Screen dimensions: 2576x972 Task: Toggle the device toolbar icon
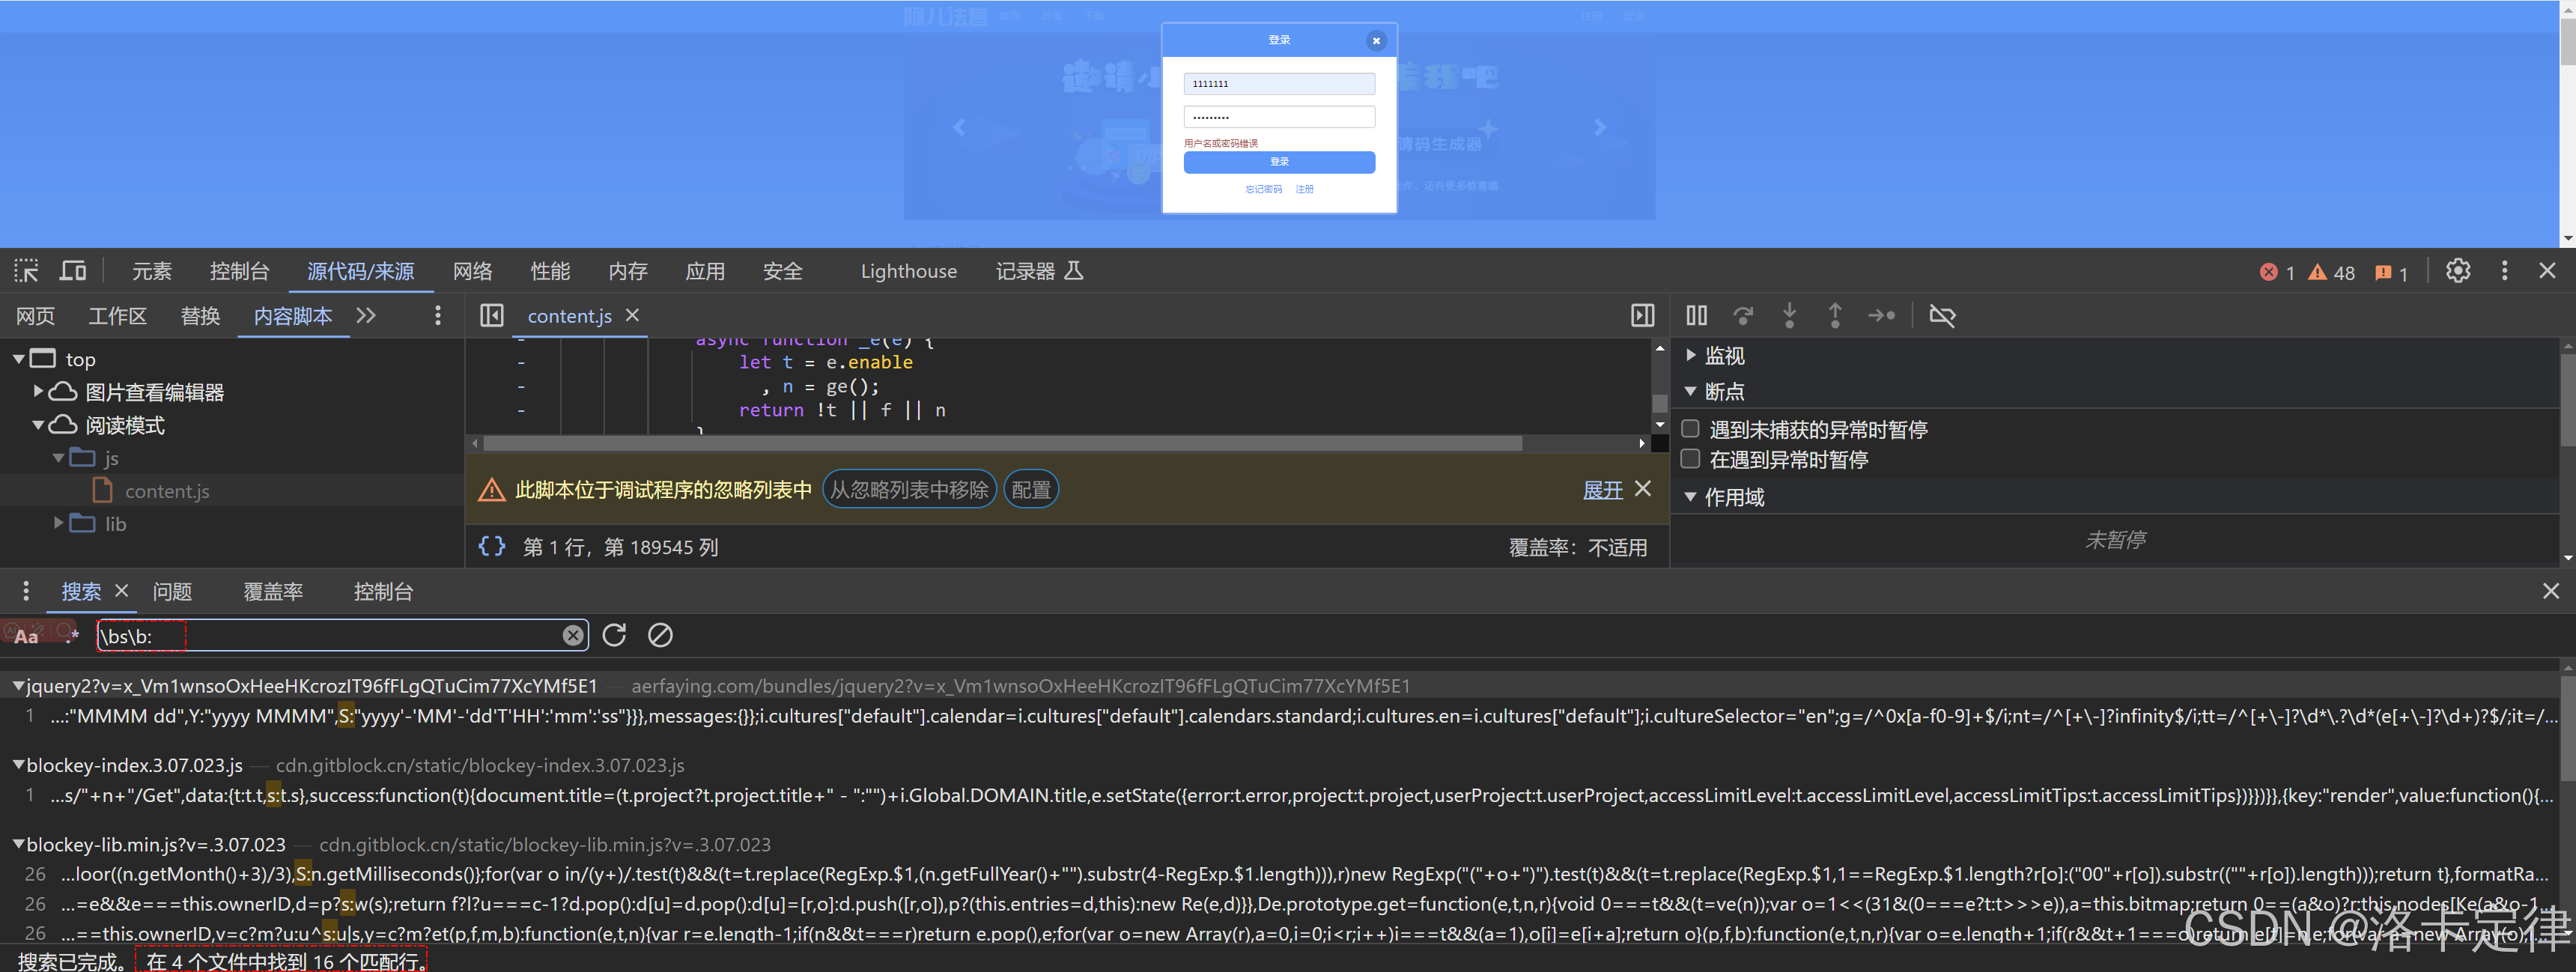(x=73, y=271)
